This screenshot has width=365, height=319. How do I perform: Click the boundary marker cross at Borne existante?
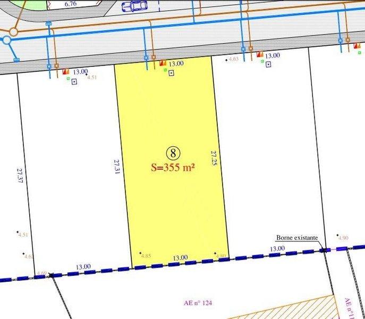324,249
